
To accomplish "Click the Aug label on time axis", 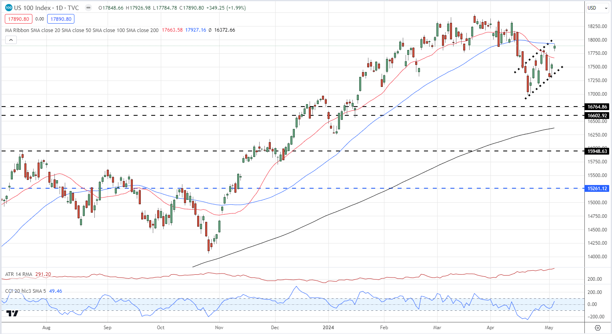I will pyautogui.click(x=46, y=328).
